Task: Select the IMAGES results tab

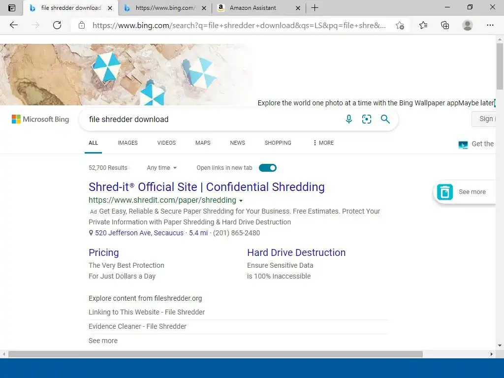Action: (x=127, y=143)
